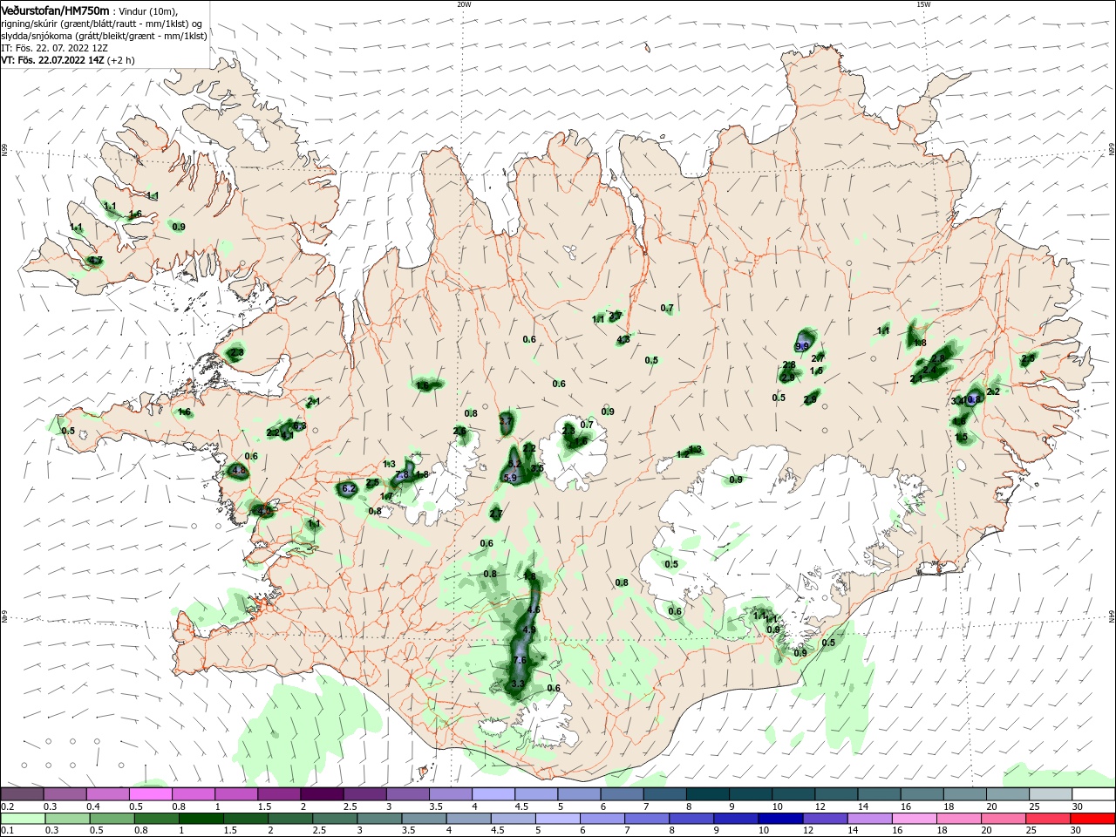Click the 0.1 label starting the lower scale
The image size is (1116, 837).
point(7,831)
